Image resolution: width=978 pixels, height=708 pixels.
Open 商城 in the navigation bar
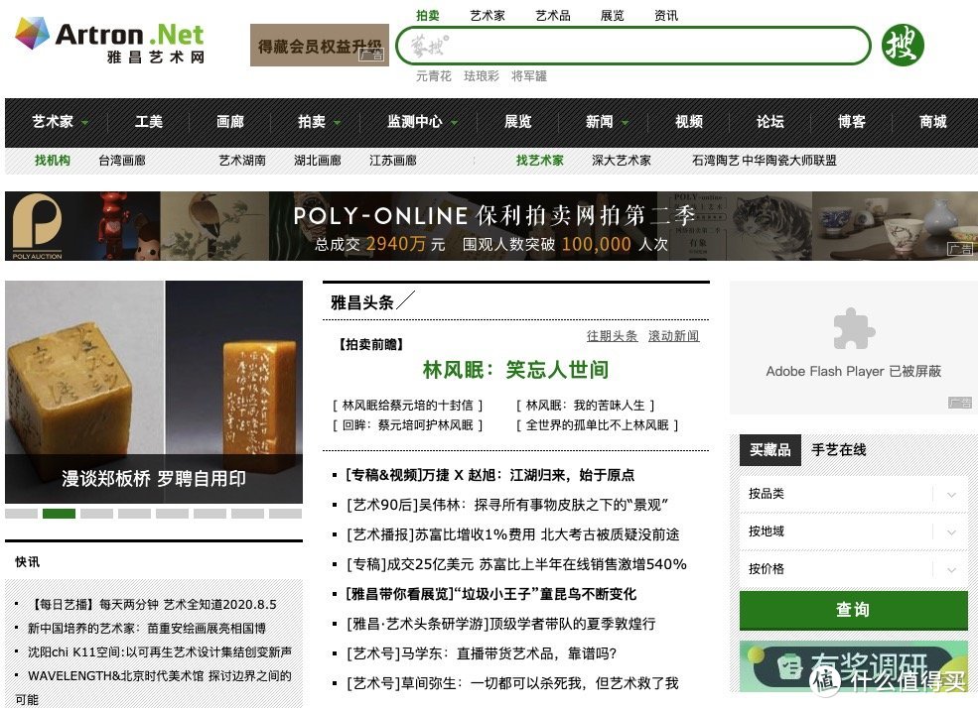(x=931, y=122)
